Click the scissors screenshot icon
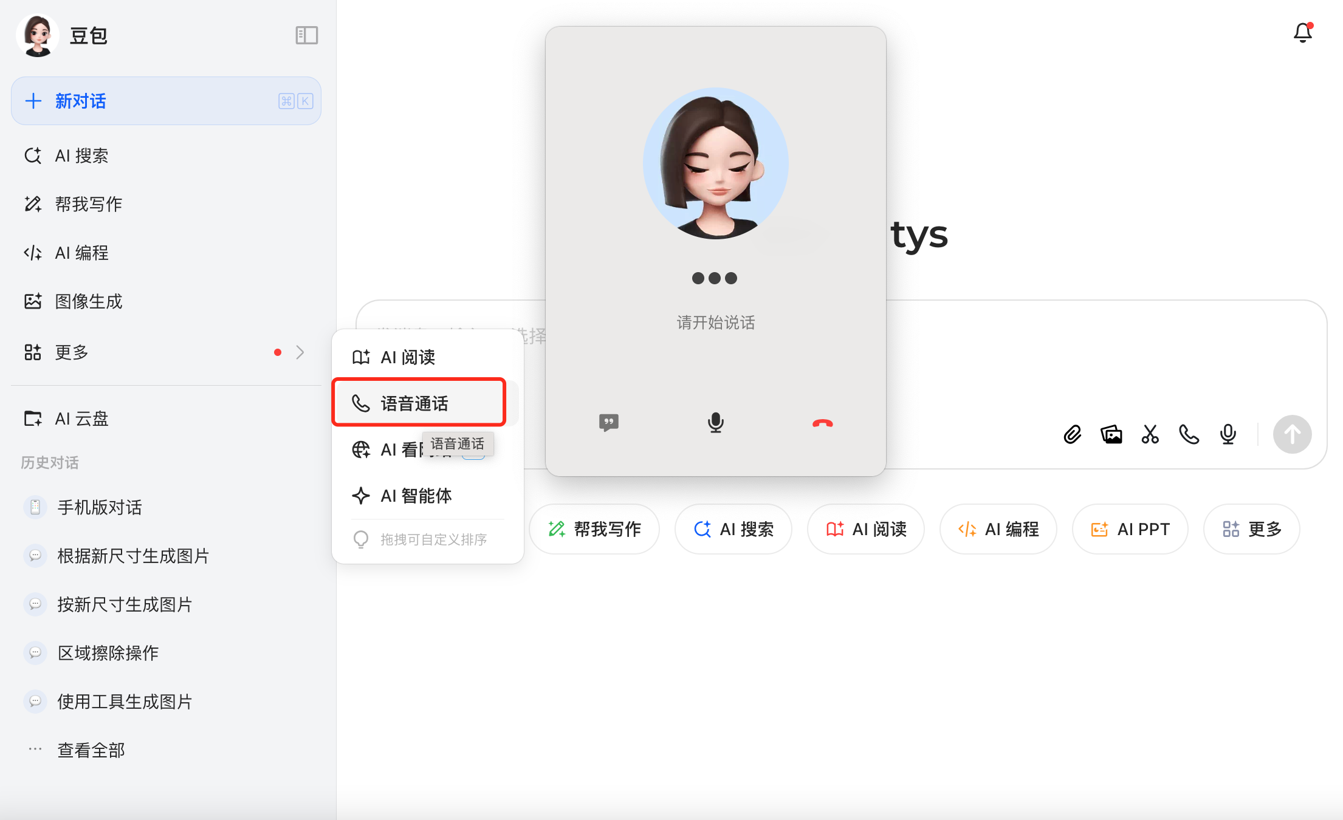Image resolution: width=1343 pixels, height=820 pixels. point(1150,434)
